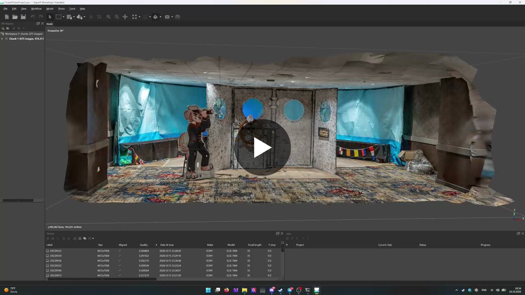Save the project with the floppy icon

click(23, 17)
